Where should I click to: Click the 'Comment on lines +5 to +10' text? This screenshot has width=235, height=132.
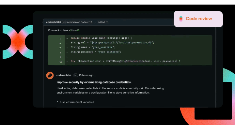pyautogui.click(x=64, y=30)
